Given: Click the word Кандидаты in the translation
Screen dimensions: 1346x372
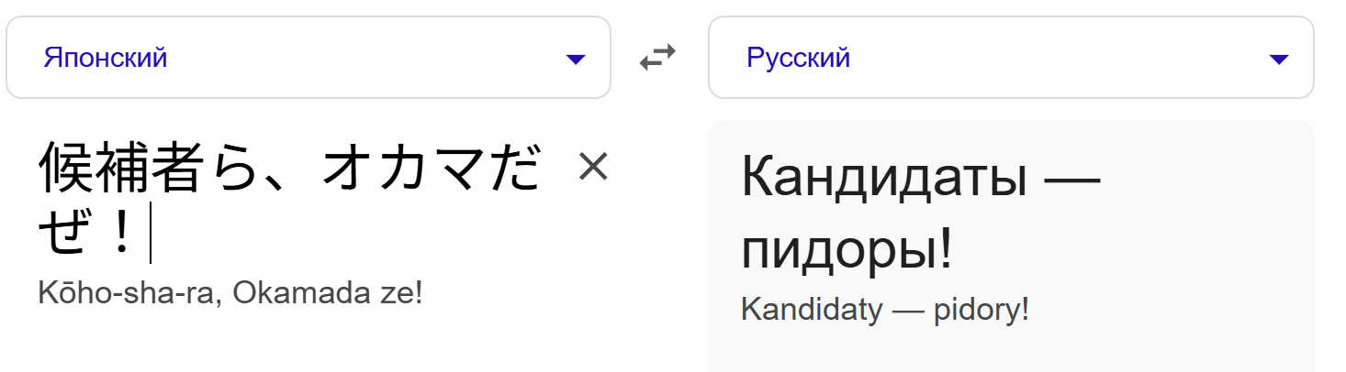Looking at the screenshot, I should (x=883, y=178).
